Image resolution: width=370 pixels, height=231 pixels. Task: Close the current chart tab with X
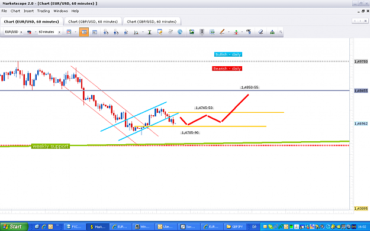pos(365,21)
